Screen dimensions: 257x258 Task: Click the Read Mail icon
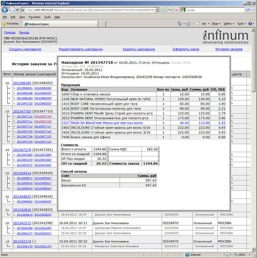198,24
